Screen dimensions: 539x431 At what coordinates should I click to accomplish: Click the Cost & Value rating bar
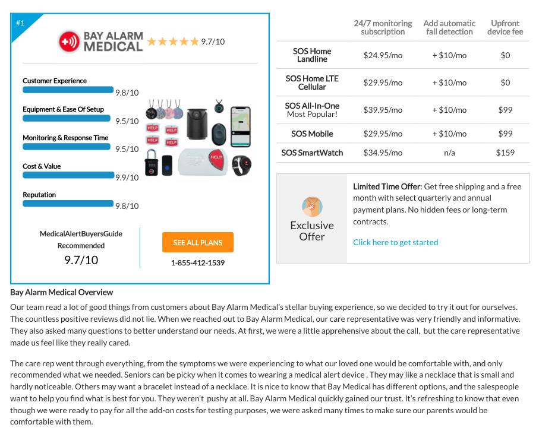click(68, 175)
